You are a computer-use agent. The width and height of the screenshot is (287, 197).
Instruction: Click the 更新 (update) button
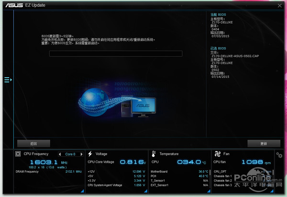click(x=264, y=144)
